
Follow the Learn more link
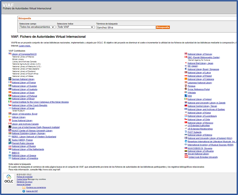[x=25, y=46]
